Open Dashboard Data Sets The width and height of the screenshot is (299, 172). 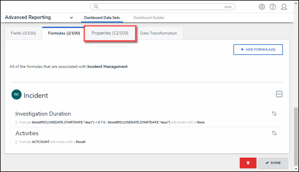pyautogui.click(x=102, y=18)
